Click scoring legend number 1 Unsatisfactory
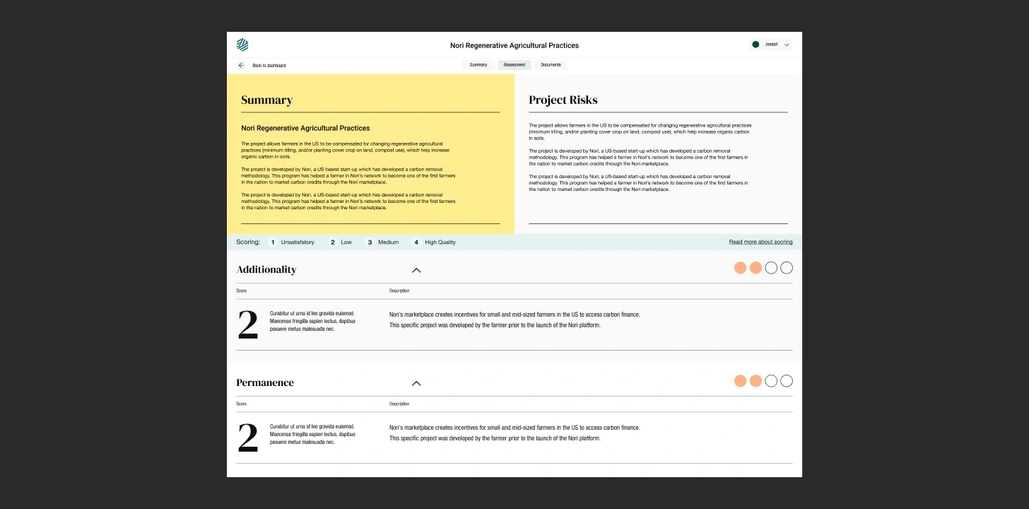 pos(292,242)
